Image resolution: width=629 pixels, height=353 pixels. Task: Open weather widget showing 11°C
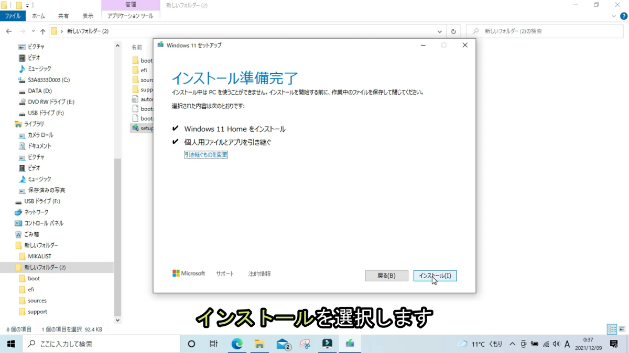pos(480,344)
